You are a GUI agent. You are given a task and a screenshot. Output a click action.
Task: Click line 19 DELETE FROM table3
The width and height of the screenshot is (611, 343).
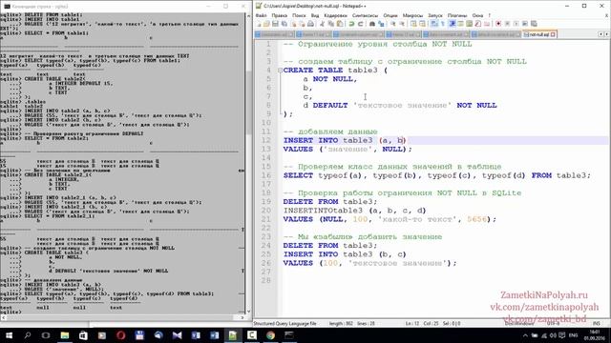tap(330, 202)
